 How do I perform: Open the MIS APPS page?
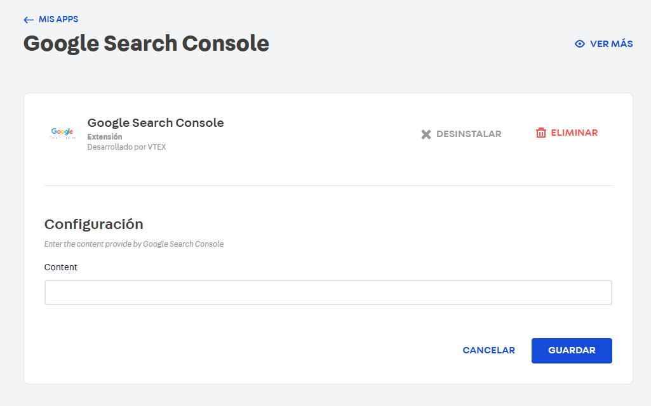[57, 19]
